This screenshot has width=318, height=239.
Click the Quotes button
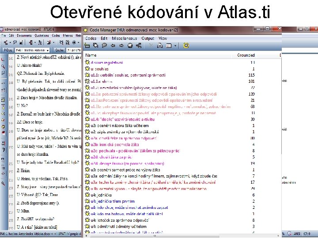[x=60, y=50]
